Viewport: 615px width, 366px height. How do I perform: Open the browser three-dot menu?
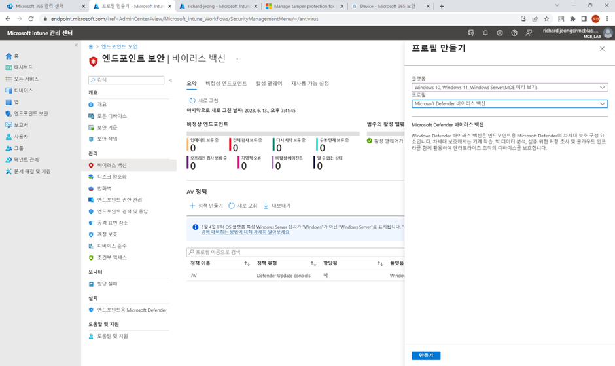click(x=607, y=19)
